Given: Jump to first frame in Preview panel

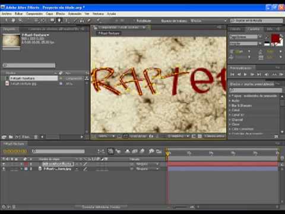Looking at the screenshot, I should point(232,74).
